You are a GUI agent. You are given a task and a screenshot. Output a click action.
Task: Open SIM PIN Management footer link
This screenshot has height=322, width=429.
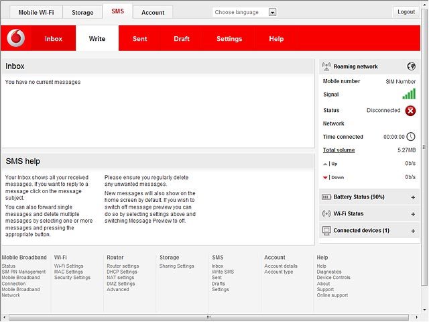[x=23, y=272]
